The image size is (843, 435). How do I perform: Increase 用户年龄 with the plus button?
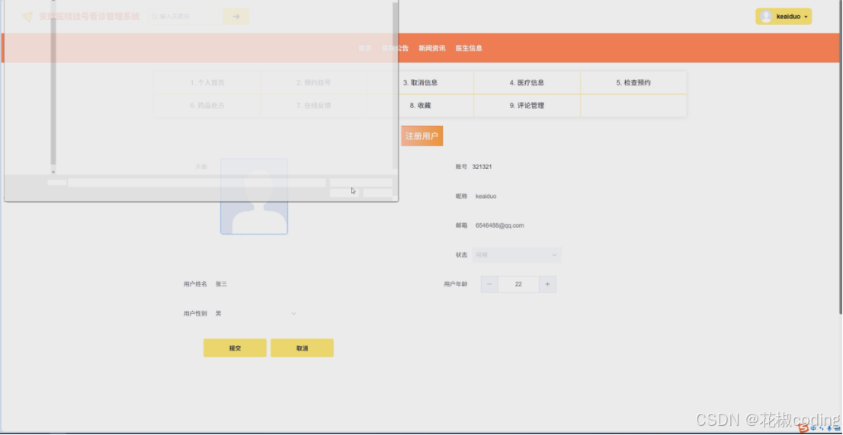coord(547,284)
